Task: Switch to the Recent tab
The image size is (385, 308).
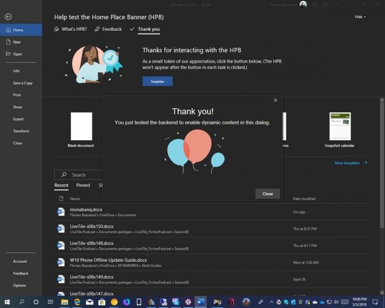Action: [61, 185]
